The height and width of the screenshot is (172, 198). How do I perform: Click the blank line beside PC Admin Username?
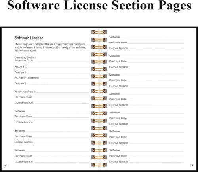pyautogui.click(x=64, y=79)
